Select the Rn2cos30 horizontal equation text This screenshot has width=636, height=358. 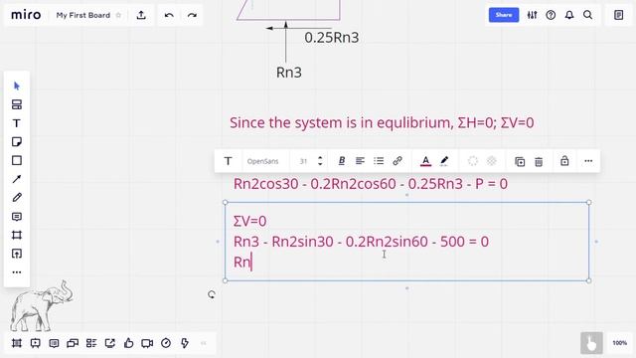coord(371,184)
